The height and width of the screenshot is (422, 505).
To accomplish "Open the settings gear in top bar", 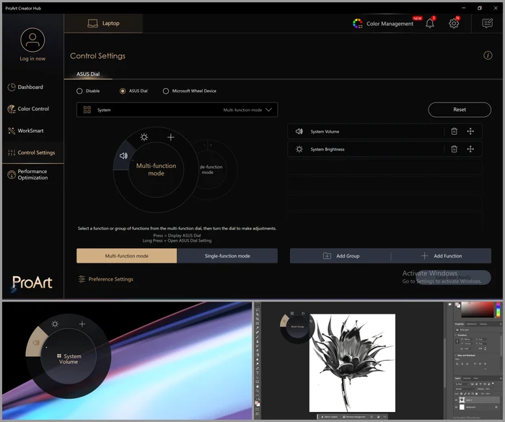I will 454,23.
